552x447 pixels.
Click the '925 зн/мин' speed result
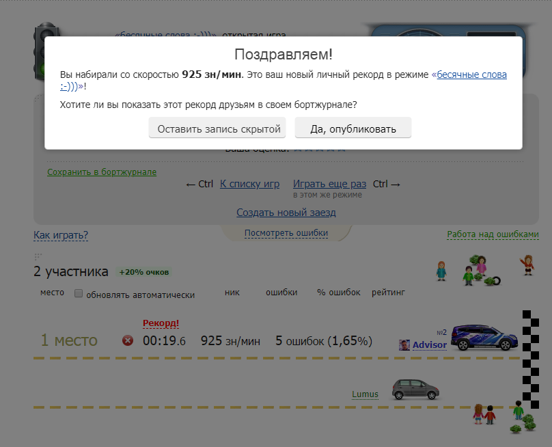[230, 341]
